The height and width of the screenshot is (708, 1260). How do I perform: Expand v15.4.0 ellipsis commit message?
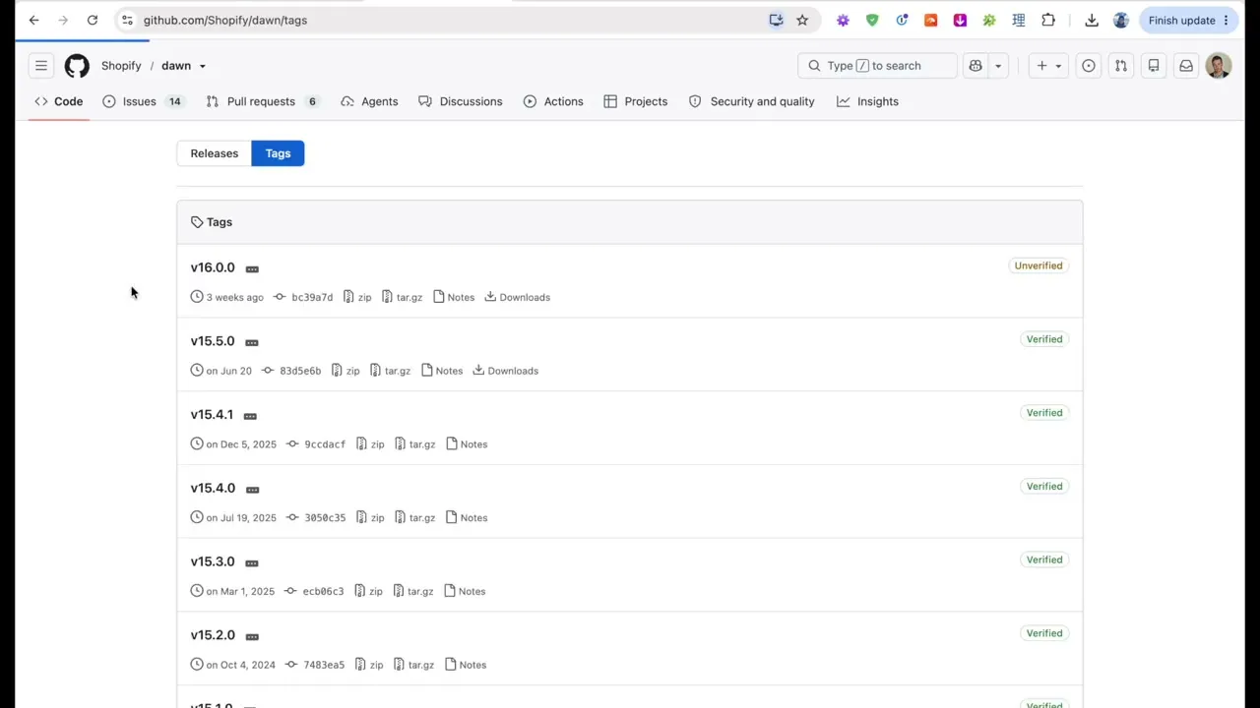[252, 490]
